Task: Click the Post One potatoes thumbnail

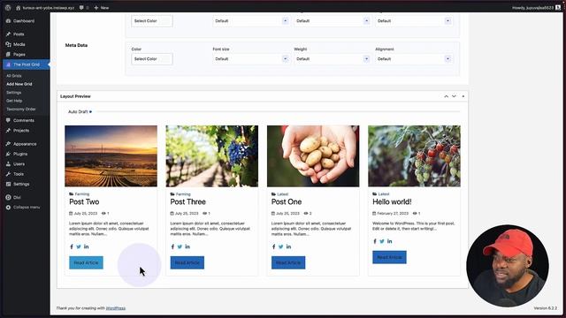Action: point(313,155)
